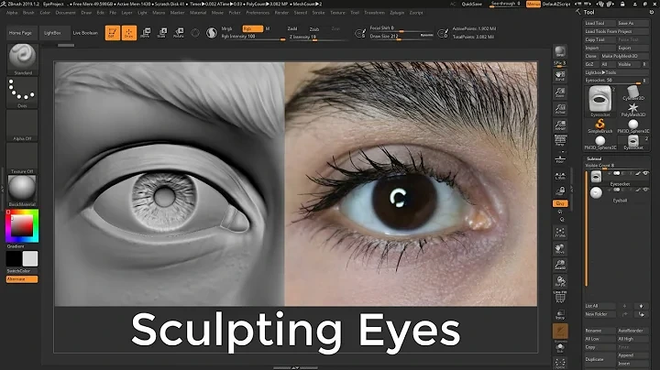Click the Solo mode icon
The image size is (660, 370).
pos(560,348)
